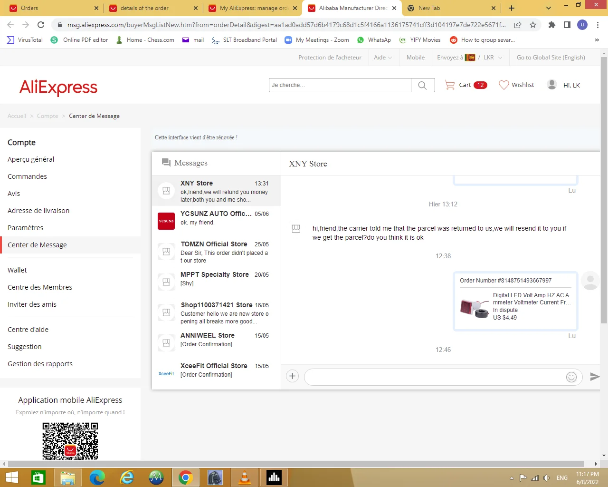This screenshot has width=608, height=487.
Task: Go back with browser back arrow
Action: pyautogui.click(x=10, y=25)
